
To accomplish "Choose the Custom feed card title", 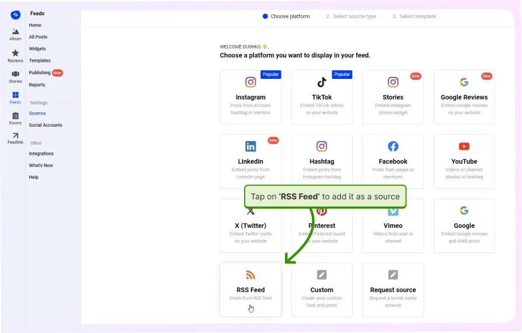I will (x=322, y=290).
